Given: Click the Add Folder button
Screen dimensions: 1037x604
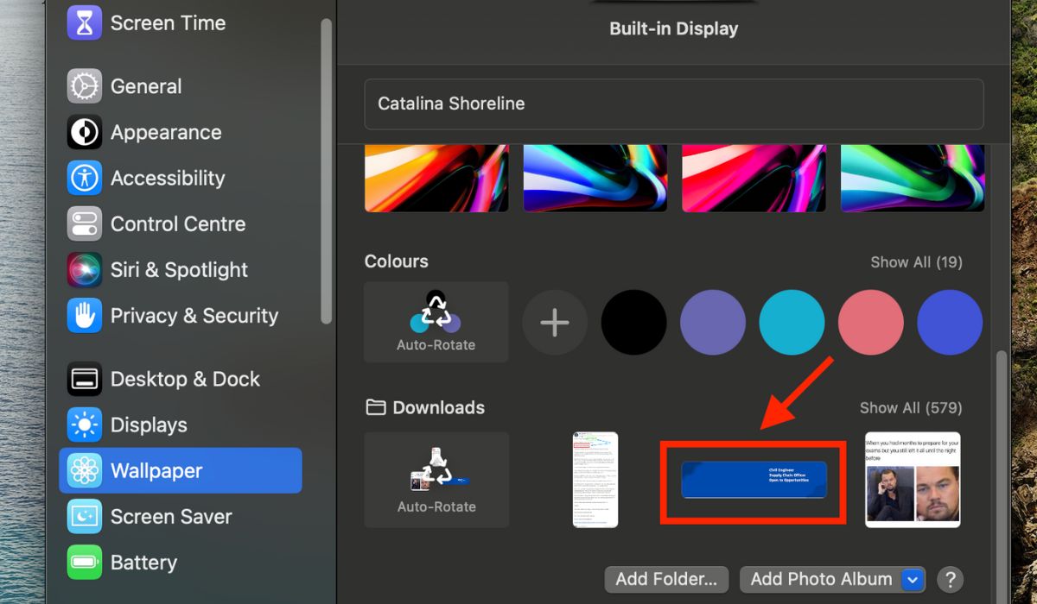Looking at the screenshot, I should (x=665, y=579).
